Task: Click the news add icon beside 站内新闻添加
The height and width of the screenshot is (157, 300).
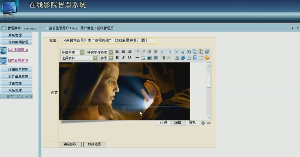Action: click(x=3, y=50)
